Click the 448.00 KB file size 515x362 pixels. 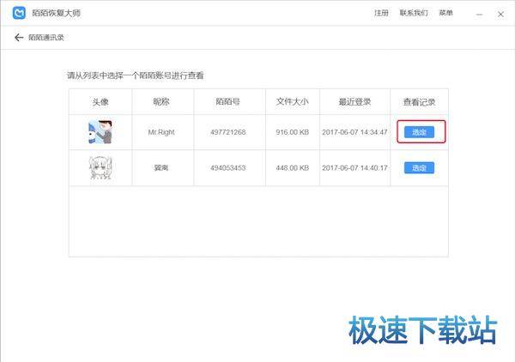tap(293, 168)
